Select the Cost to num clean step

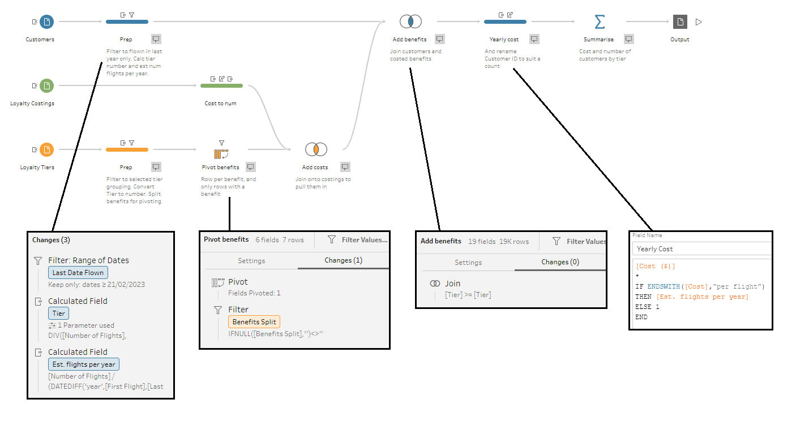click(x=221, y=85)
